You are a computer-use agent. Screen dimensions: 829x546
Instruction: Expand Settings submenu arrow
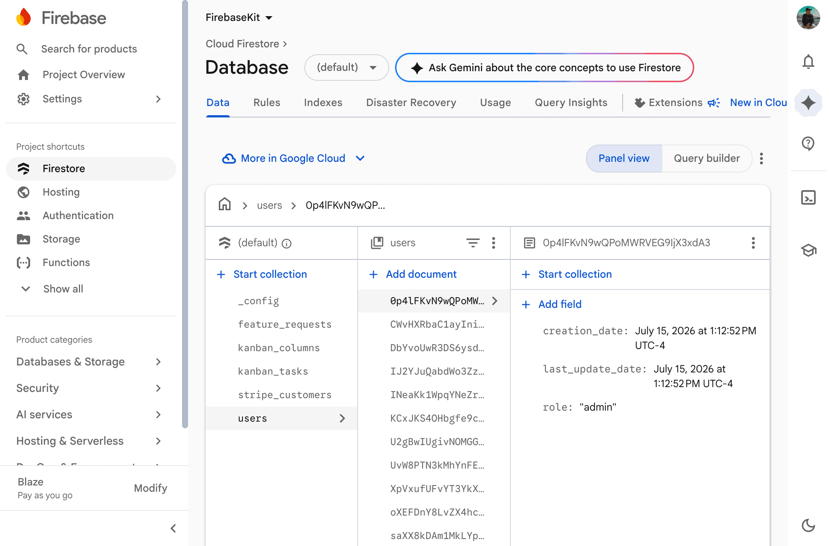point(158,99)
